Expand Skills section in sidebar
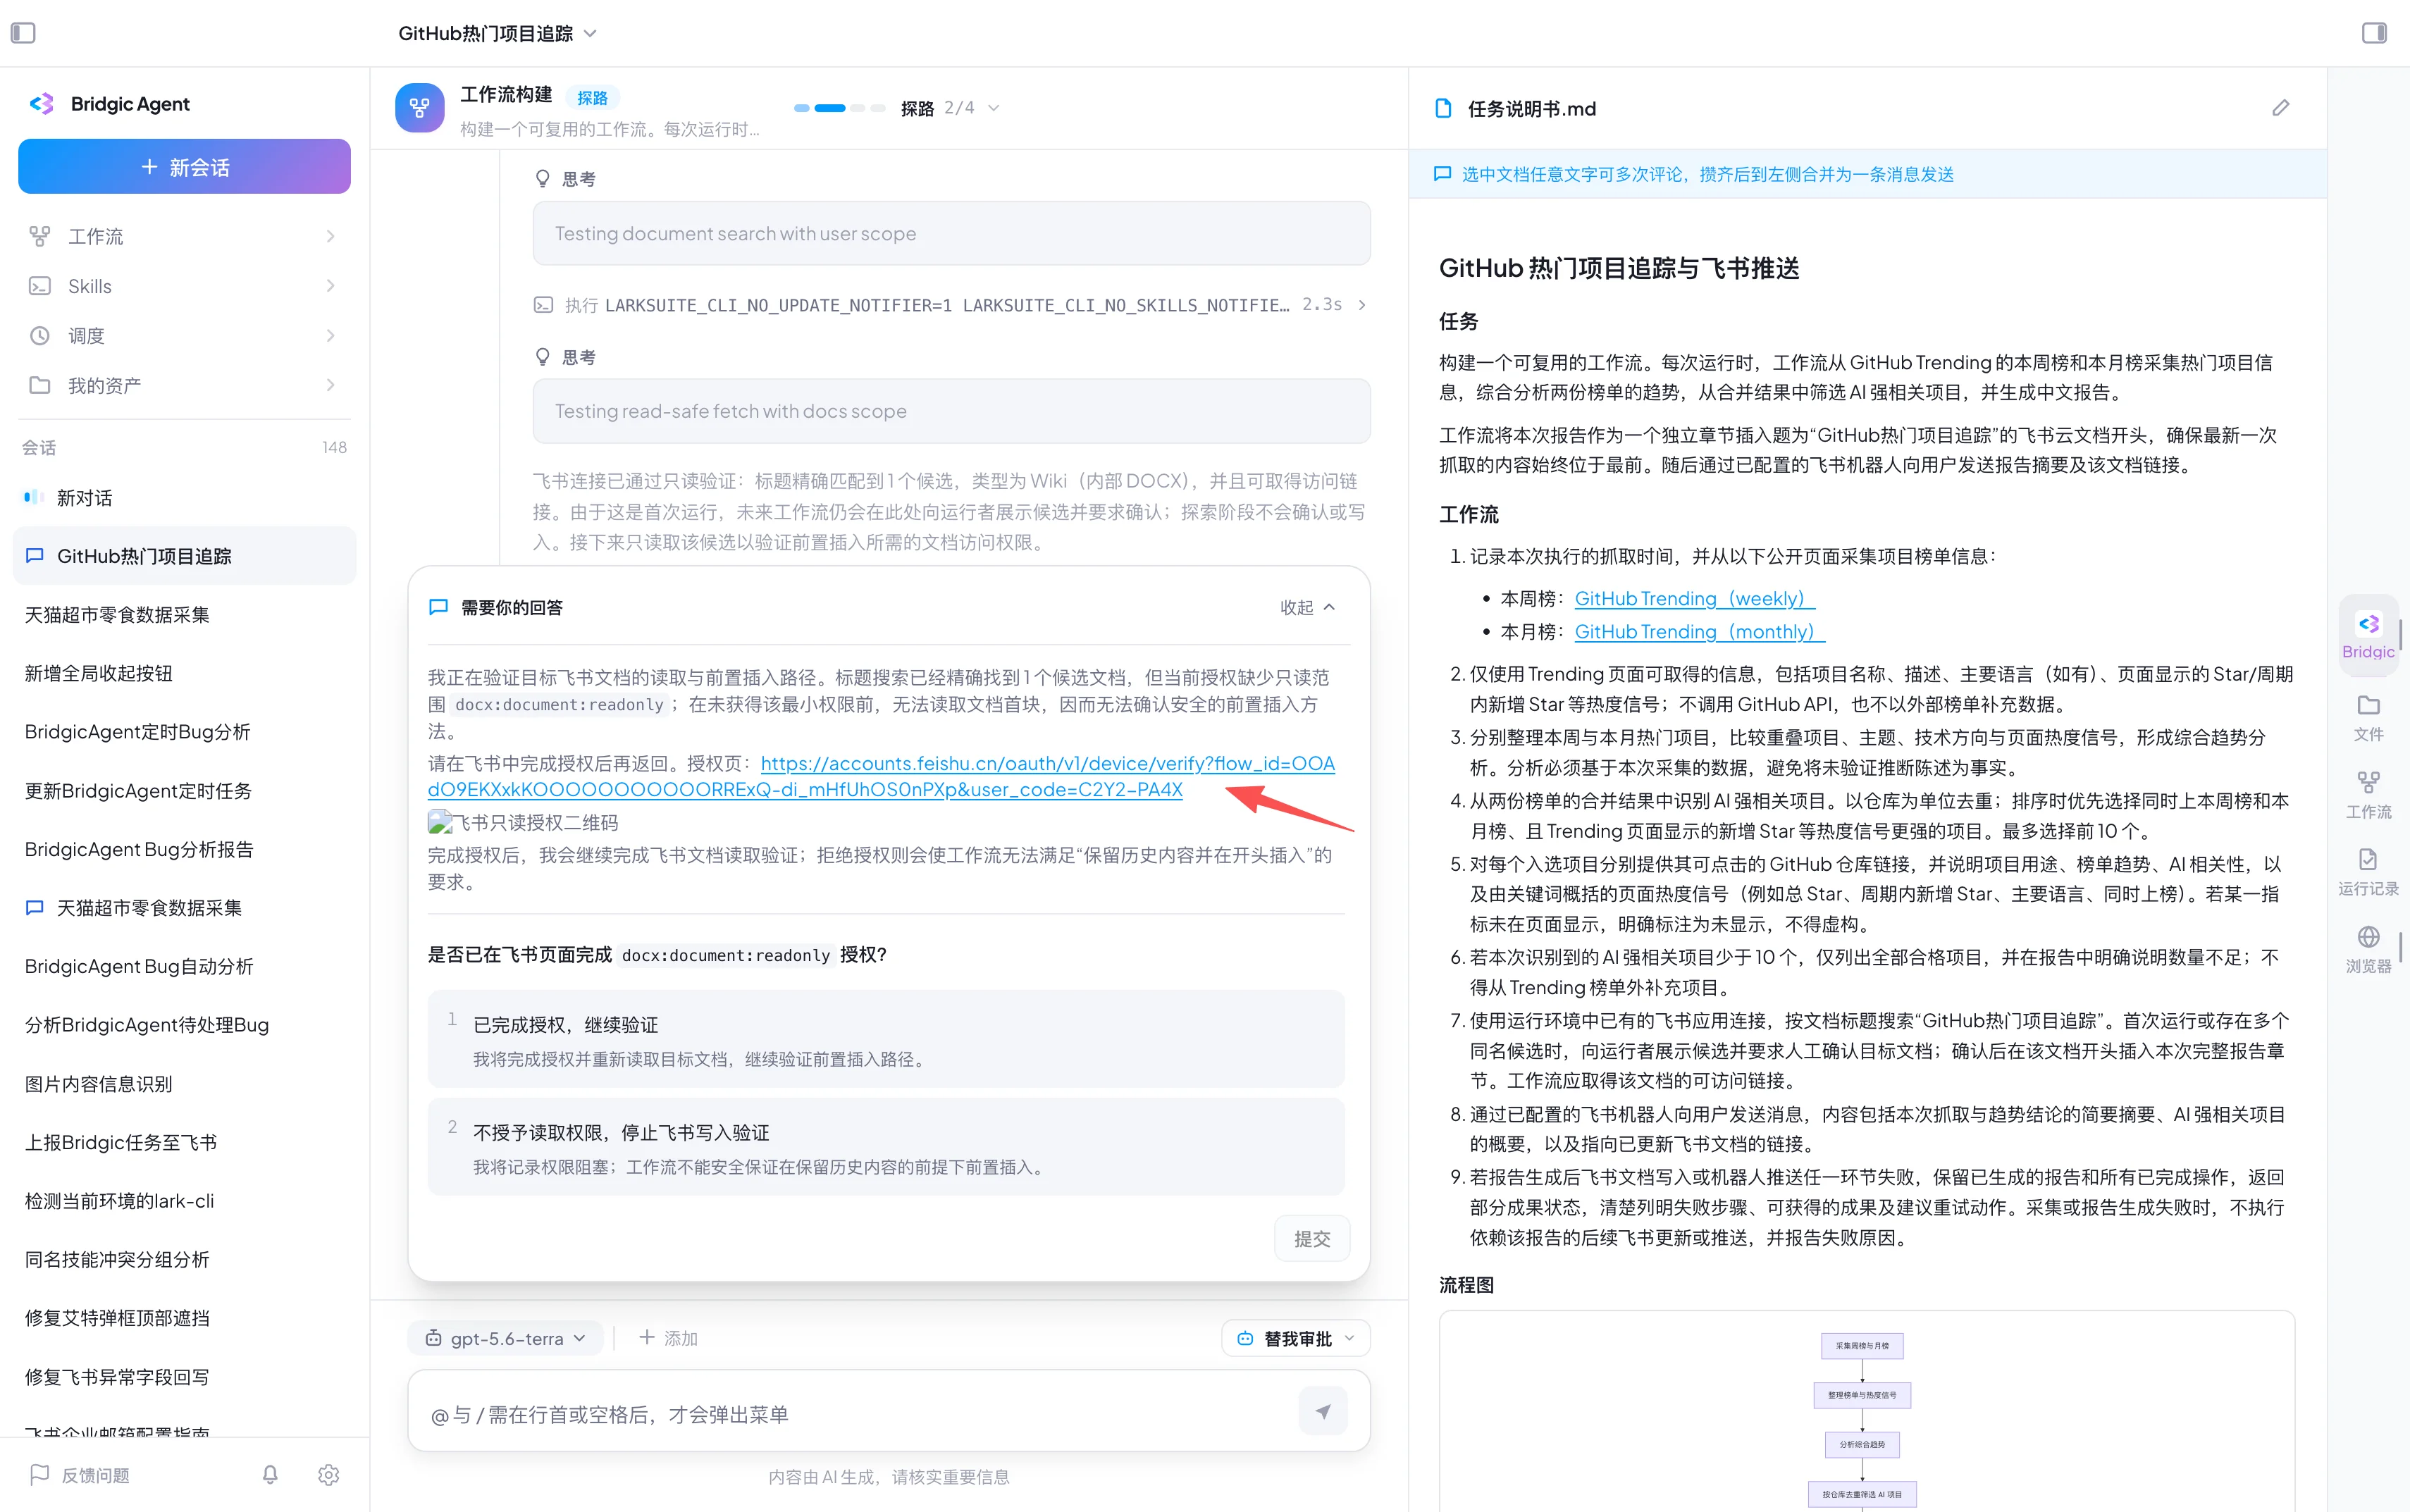 click(x=184, y=286)
